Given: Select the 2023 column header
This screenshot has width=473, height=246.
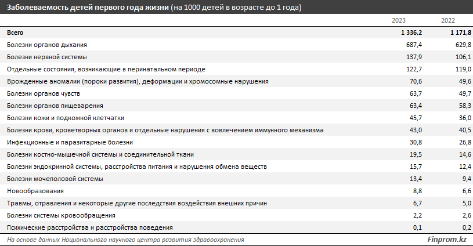Looking at the screenshot, I should (398, 21).
